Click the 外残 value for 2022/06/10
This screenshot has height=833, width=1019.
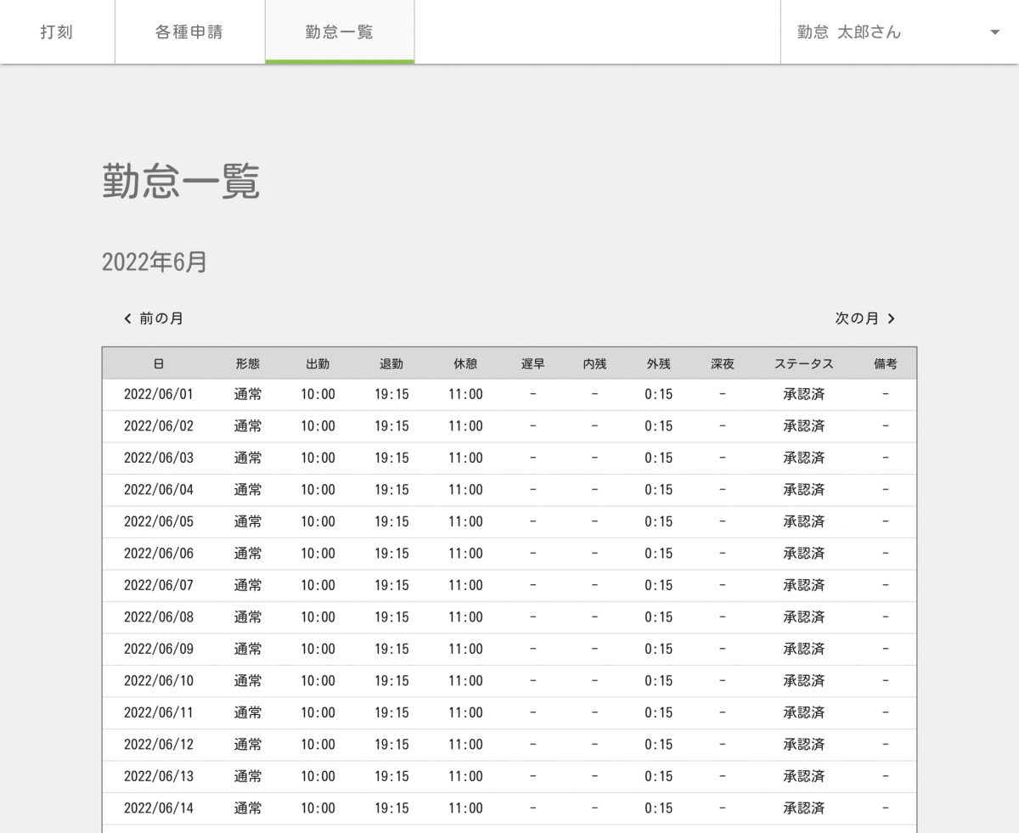(x=658, y=681)
